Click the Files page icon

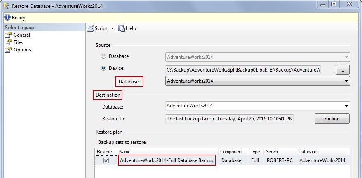pyautogui.click(x=8, y=42)
